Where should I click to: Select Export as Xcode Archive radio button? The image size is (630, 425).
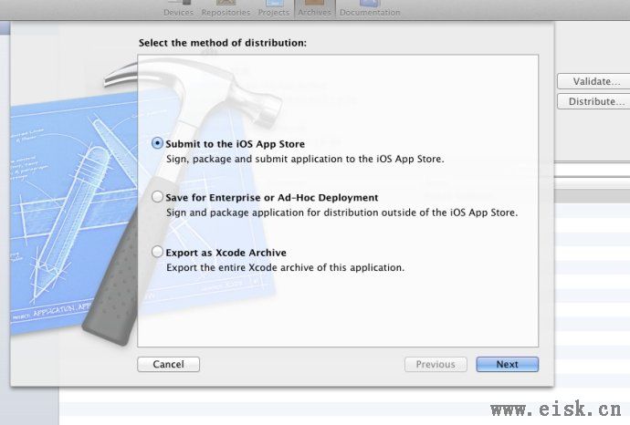click(157, 252)
